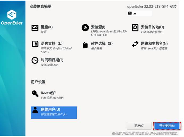
Task: Open 软件选择 (S) spoke
Action: click(x=102, y=43)
